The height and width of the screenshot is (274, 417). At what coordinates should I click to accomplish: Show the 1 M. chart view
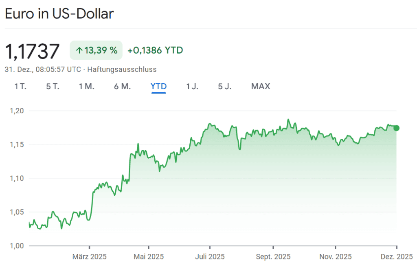coord(86,86)
